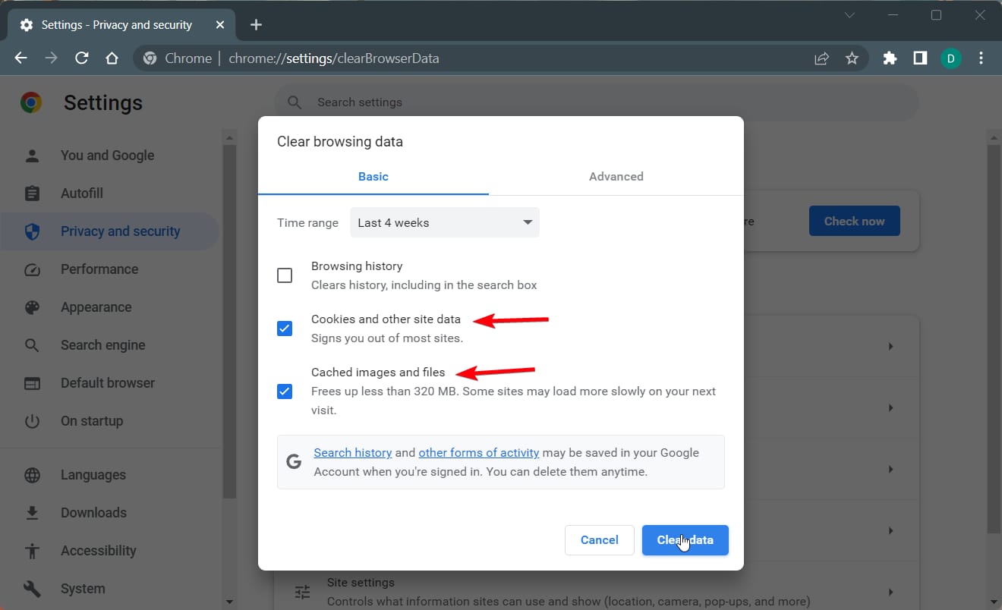Screen dimensions: 1002x610
Task: Open the Time range dropdown
Action: 444,222
